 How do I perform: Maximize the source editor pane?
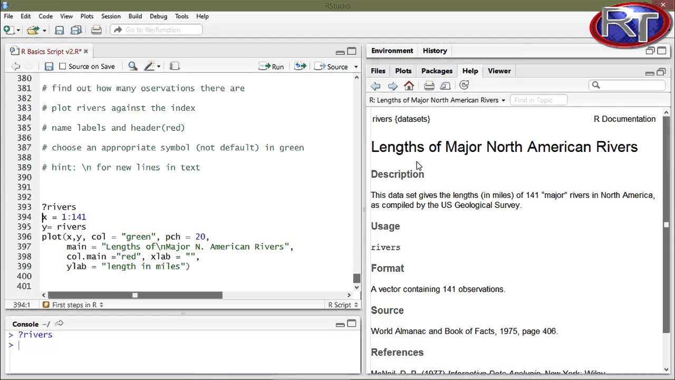click(x=352, y=51)
